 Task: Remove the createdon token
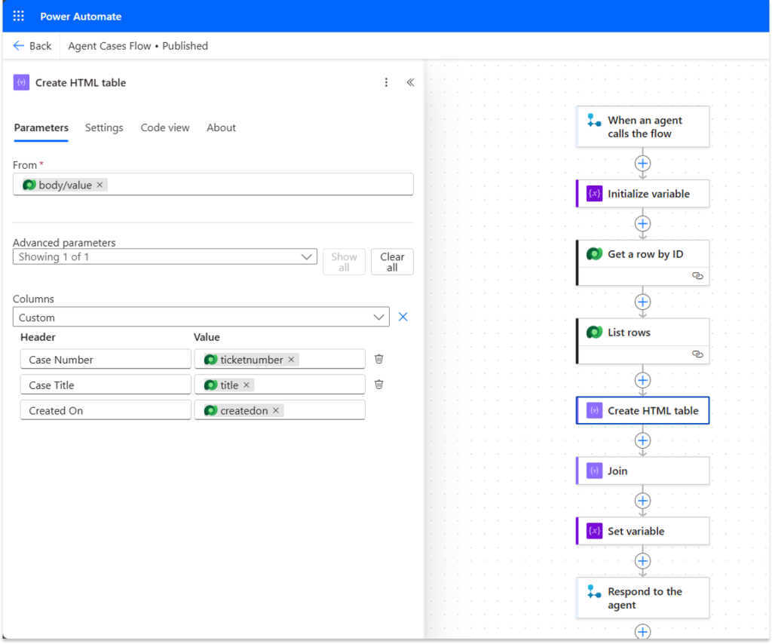(276, 411)
